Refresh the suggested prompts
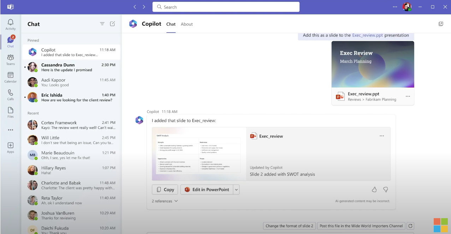 tap(410, 226)
